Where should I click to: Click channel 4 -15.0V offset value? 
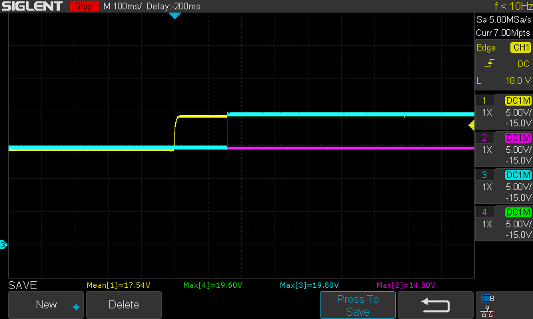tap(518, 235)
